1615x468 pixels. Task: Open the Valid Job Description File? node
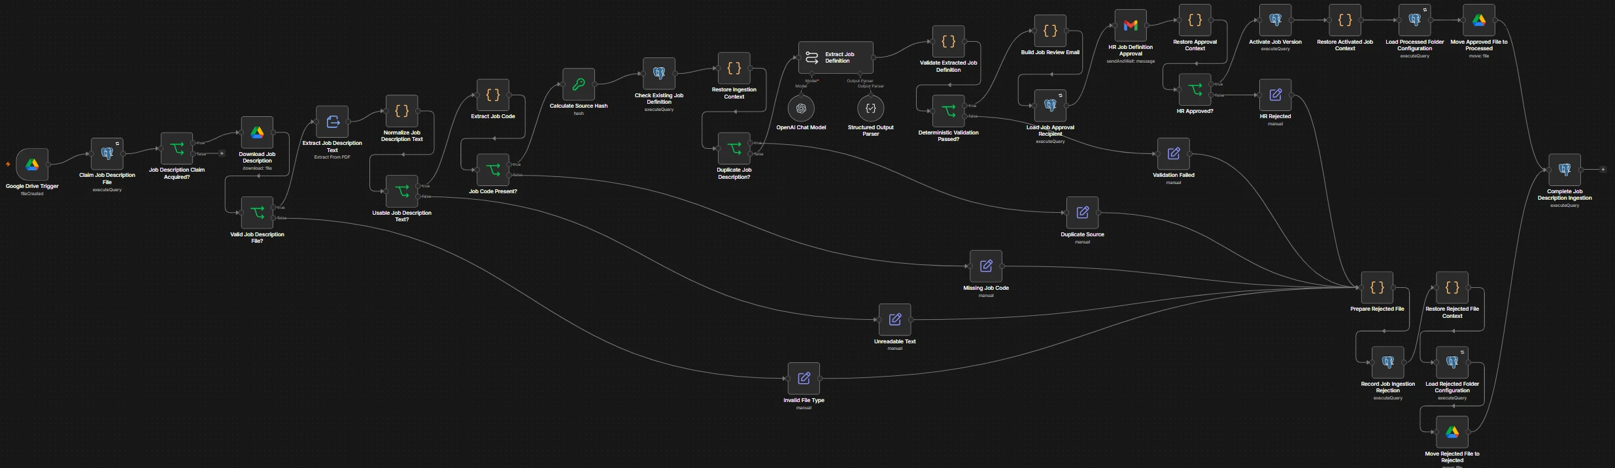click(x=257, y=213)
